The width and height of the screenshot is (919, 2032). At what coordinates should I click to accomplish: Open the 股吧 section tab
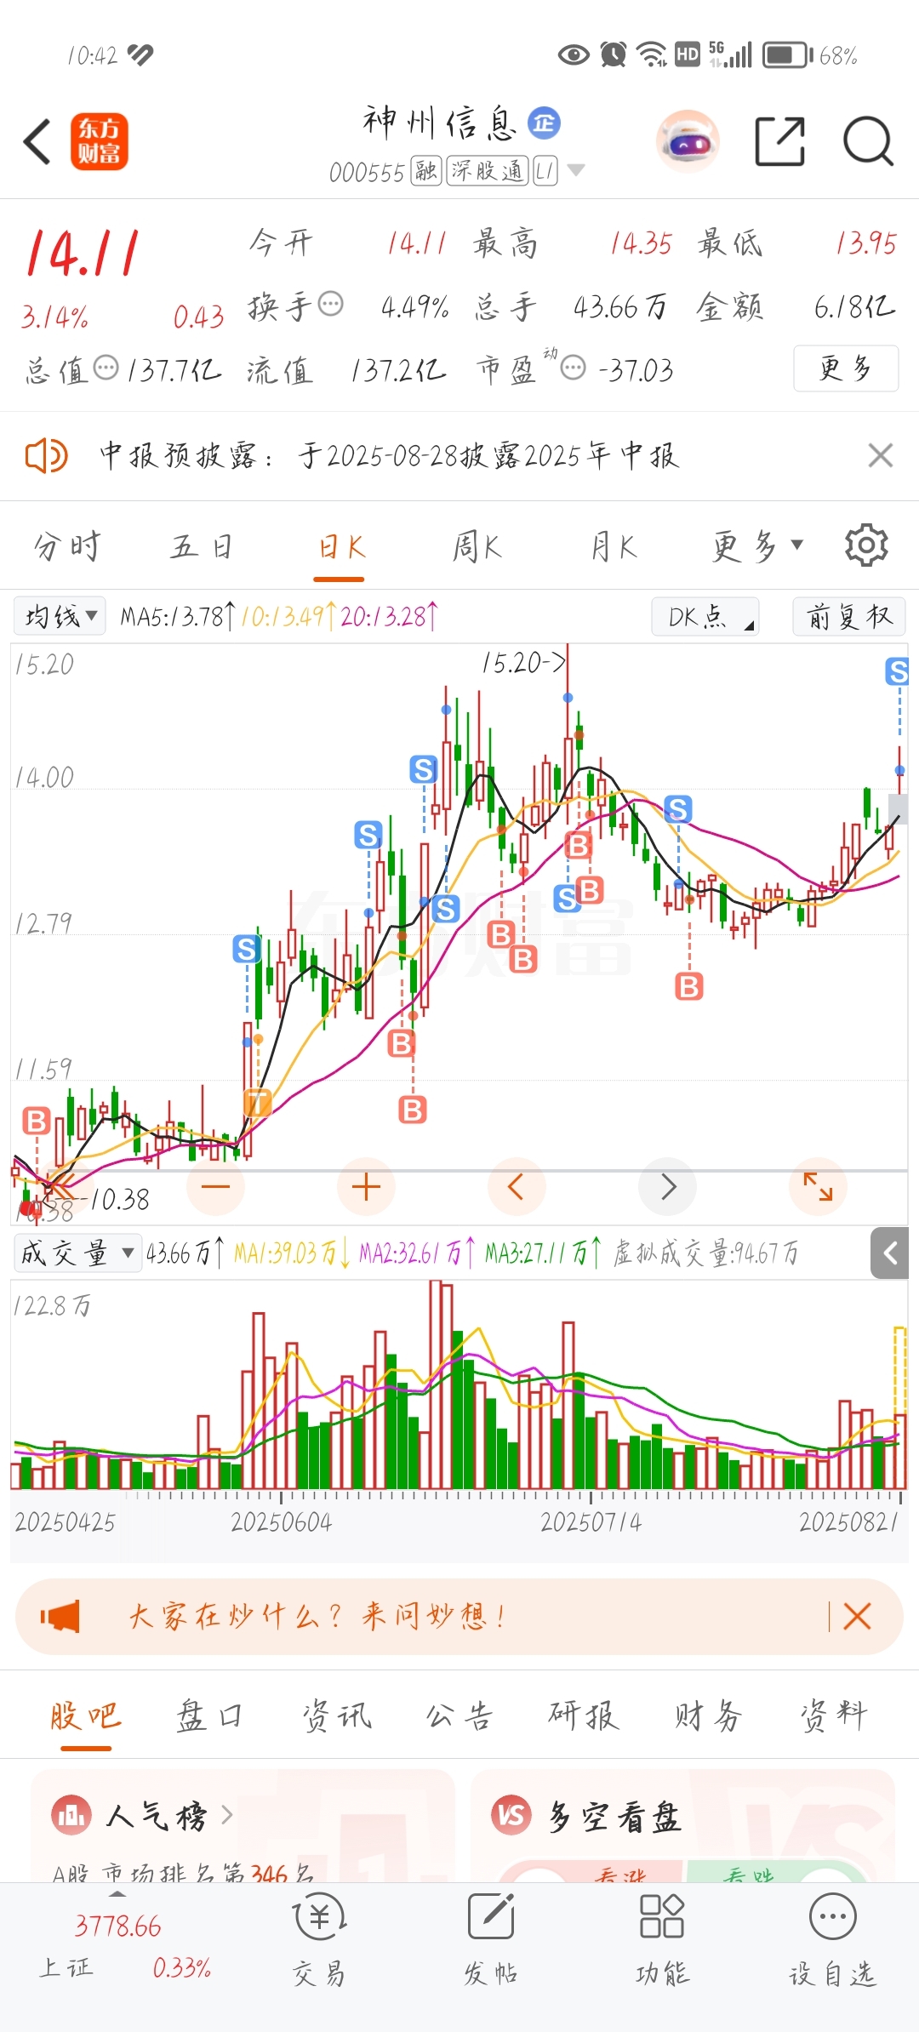(x=85, y=1715)
